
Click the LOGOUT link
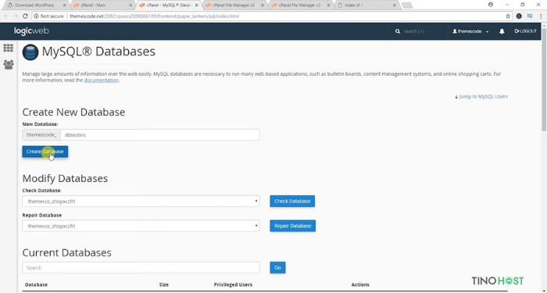pyautogui.click(x=526, y=31)
